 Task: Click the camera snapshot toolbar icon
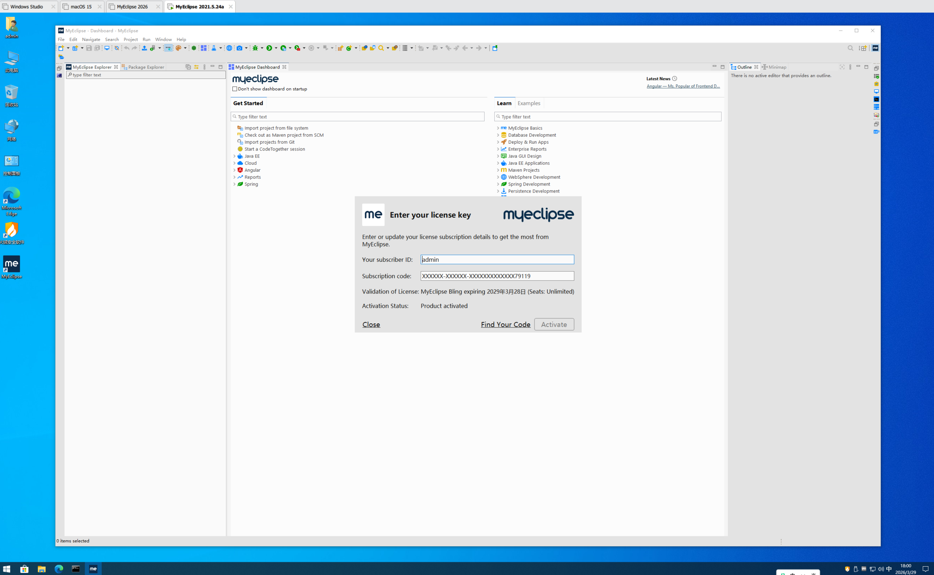pos(240,48)
